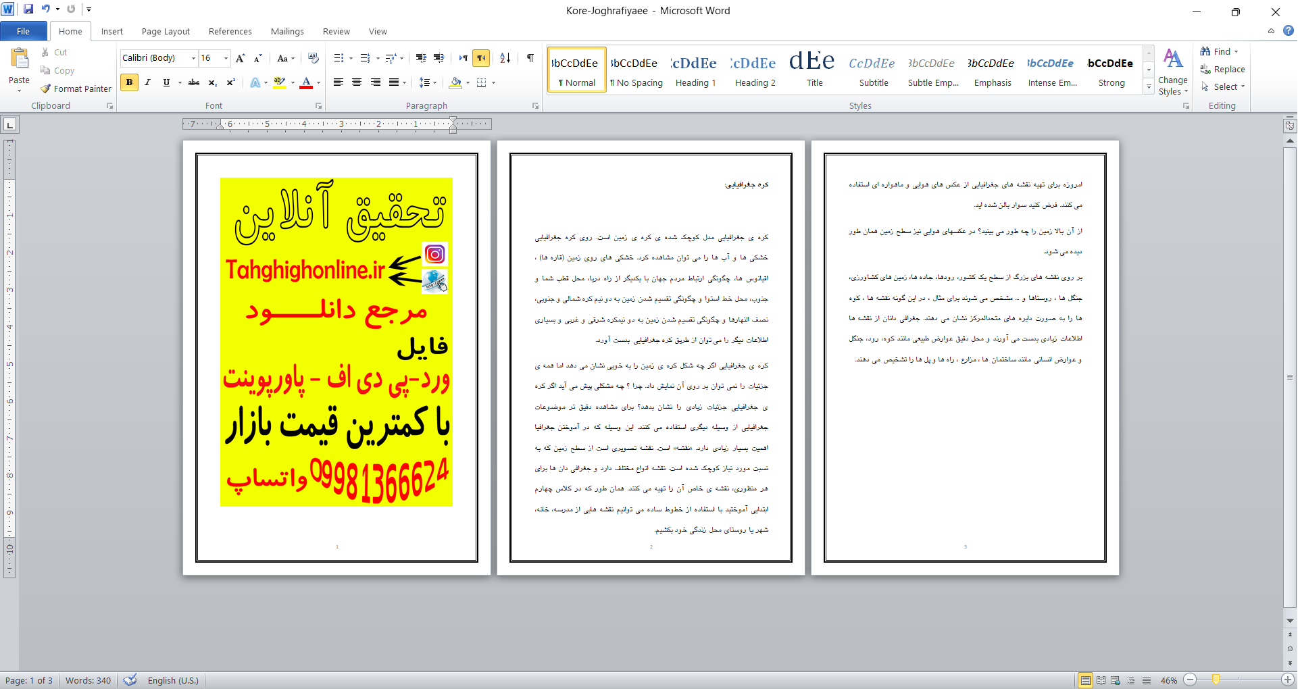
Task: Click the font color red A swatch
Action: click(x=306, y=82)
